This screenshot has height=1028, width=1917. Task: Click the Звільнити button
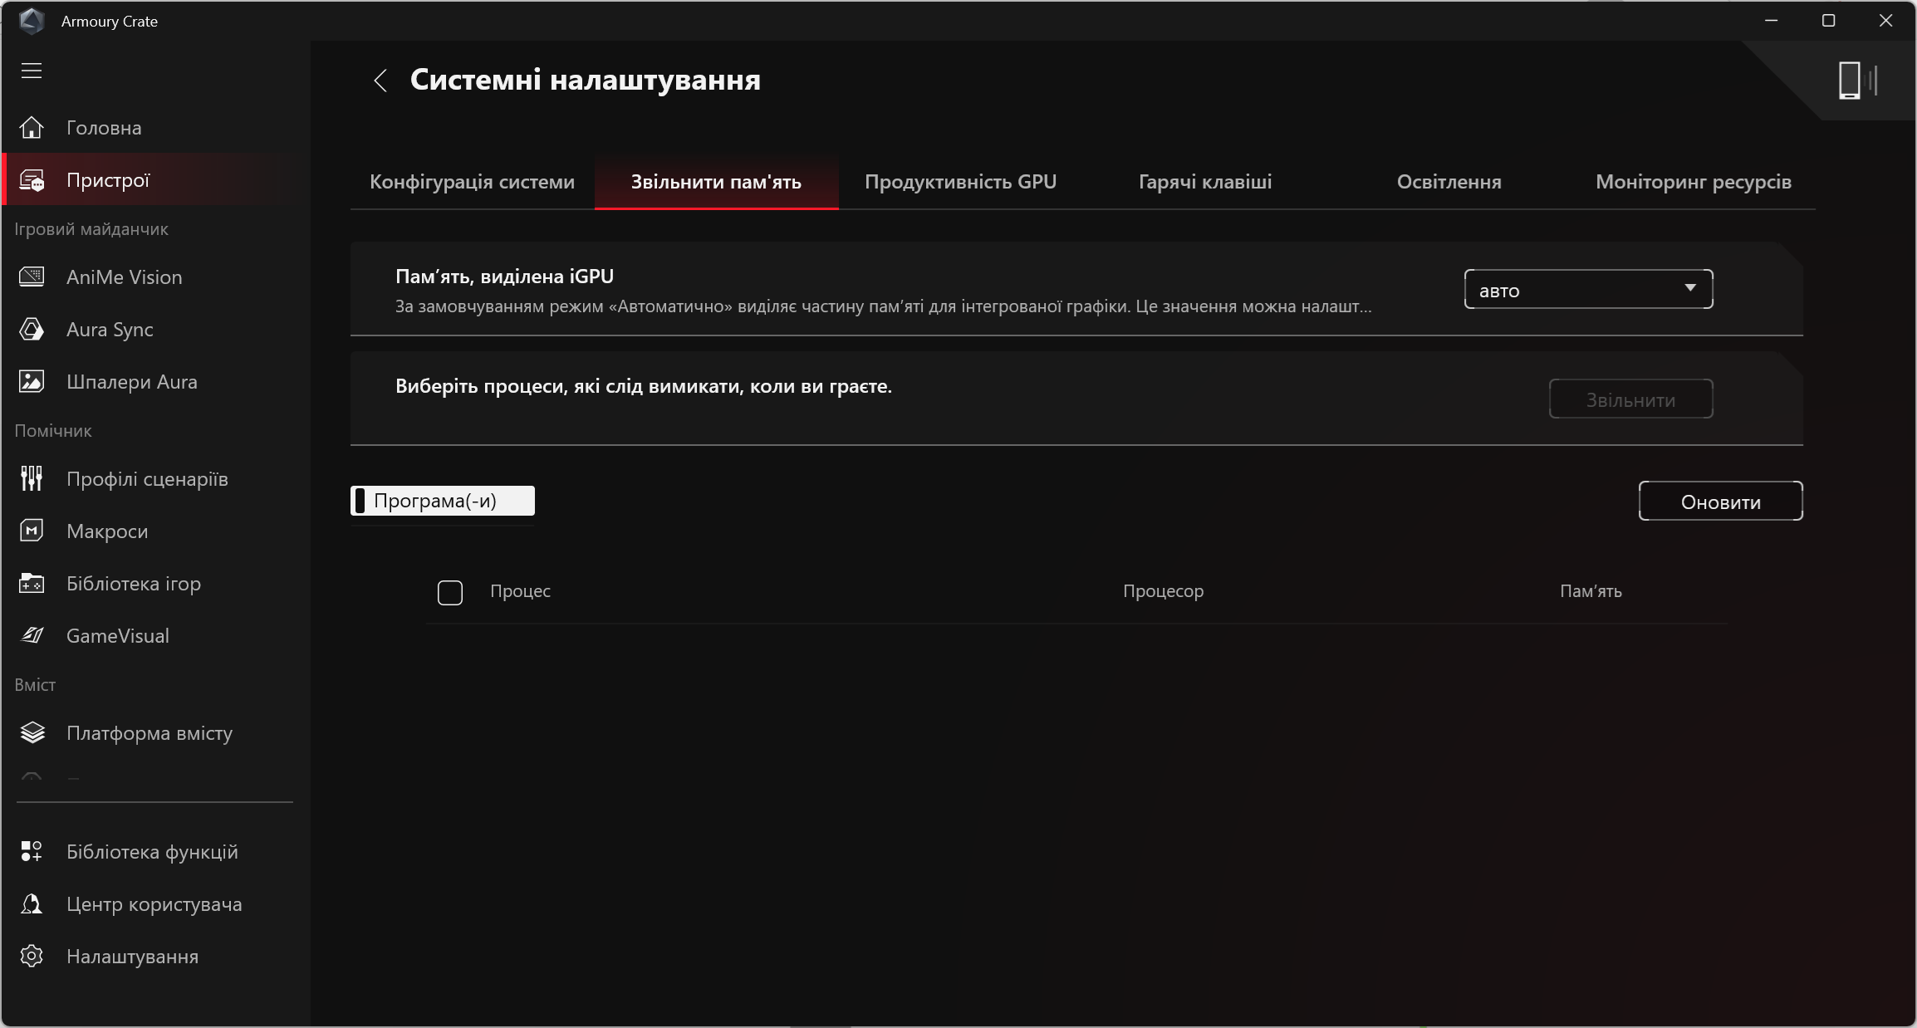pyautogui.click(x=1630, y=399)
